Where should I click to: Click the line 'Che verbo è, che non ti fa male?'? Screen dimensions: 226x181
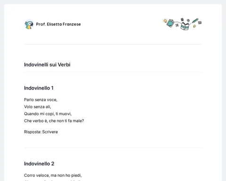click(54, 121)
